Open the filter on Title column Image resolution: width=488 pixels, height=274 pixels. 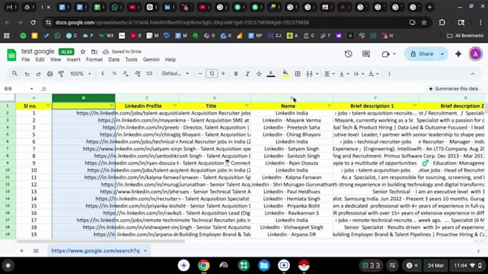pyautogui.click(x=247, y=106)
